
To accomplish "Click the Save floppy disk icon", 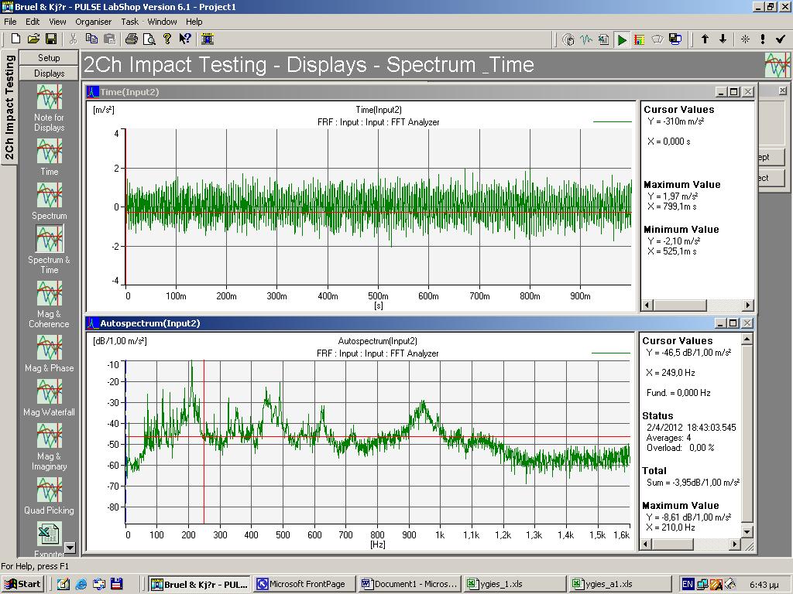I will point(51,39).
